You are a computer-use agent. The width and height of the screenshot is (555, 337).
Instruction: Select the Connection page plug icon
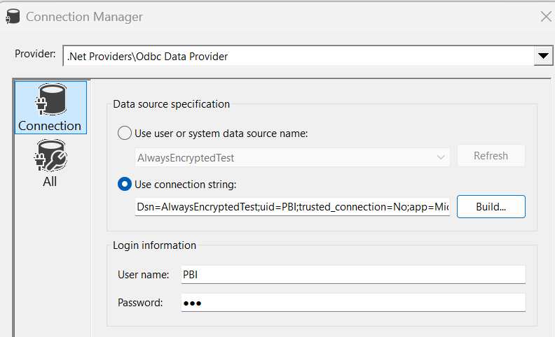point(50,101)
